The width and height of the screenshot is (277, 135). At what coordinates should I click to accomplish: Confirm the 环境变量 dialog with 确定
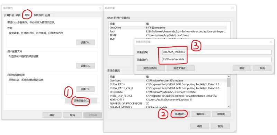click(200, 126)
